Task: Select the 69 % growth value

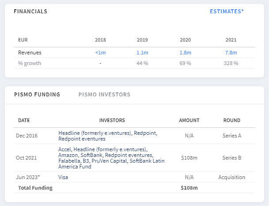Action: pyautogui.click(x=185, y=63)
